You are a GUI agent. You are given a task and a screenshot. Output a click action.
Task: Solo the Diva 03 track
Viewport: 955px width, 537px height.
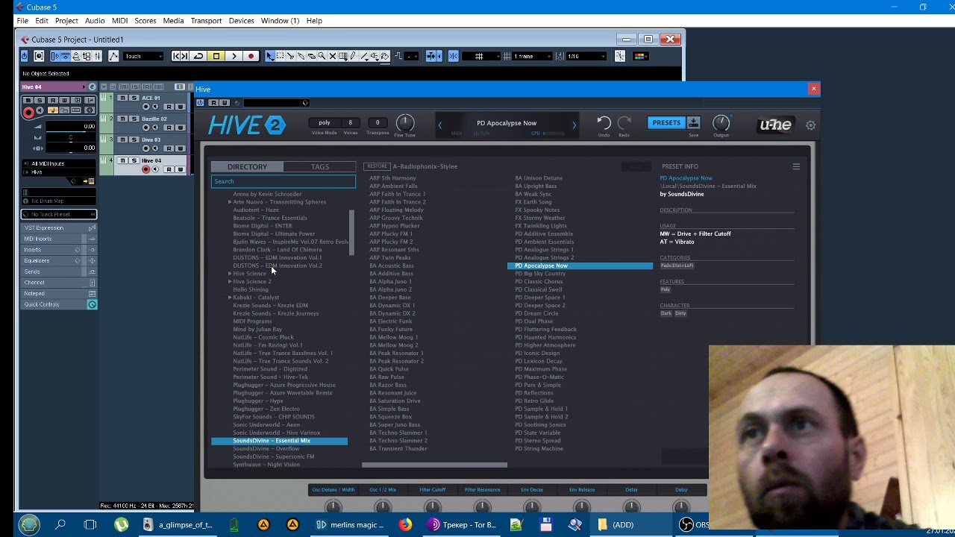pyautogui.click(x=134, y=139)
